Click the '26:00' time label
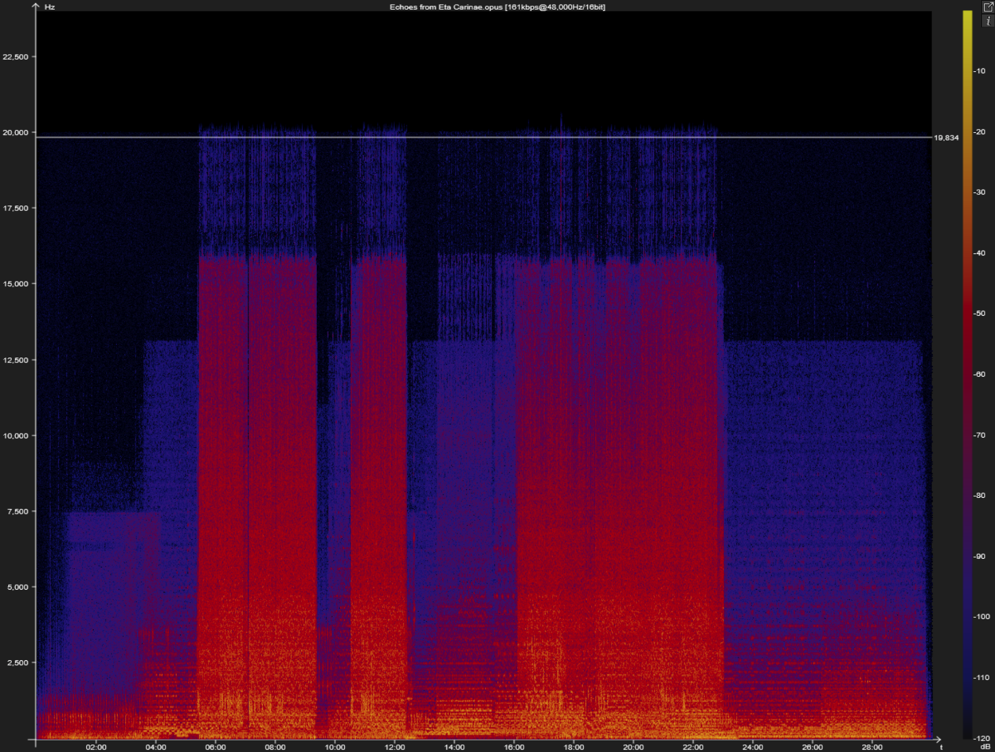995x752 pixels. (812, 747)
